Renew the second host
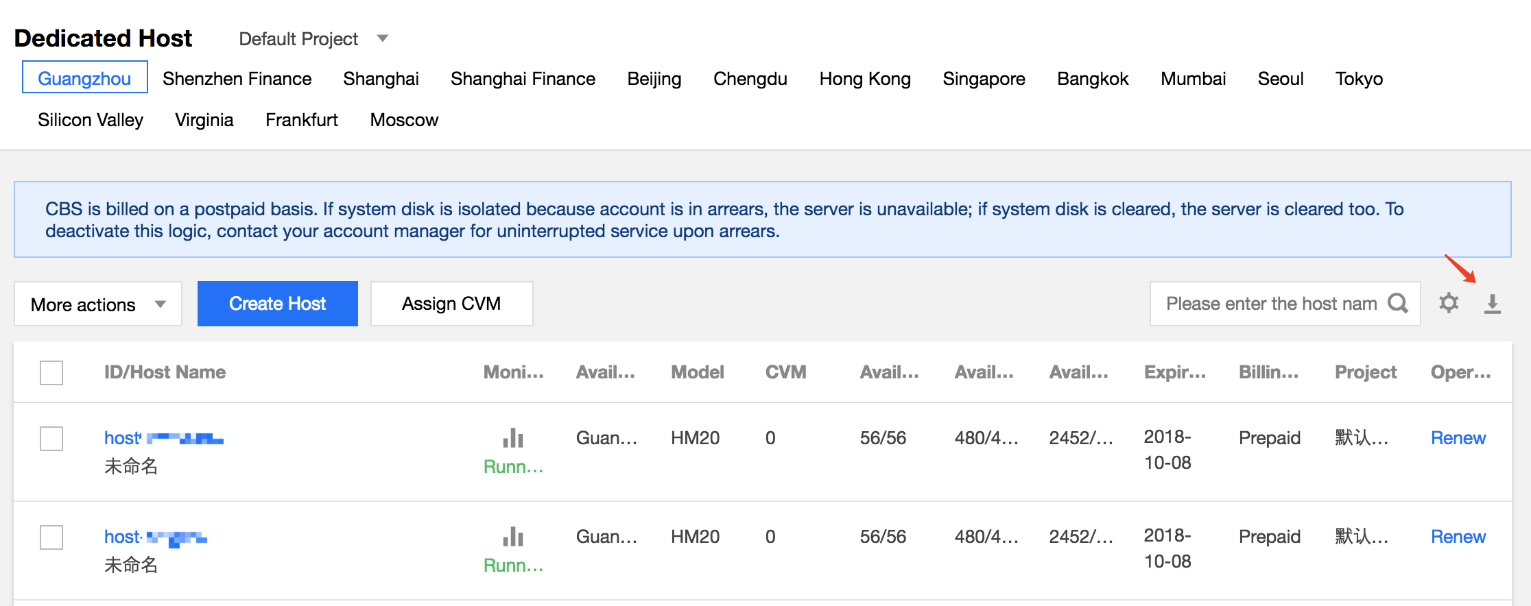Screen dimensions: 1531x606 pos(1458,537)
